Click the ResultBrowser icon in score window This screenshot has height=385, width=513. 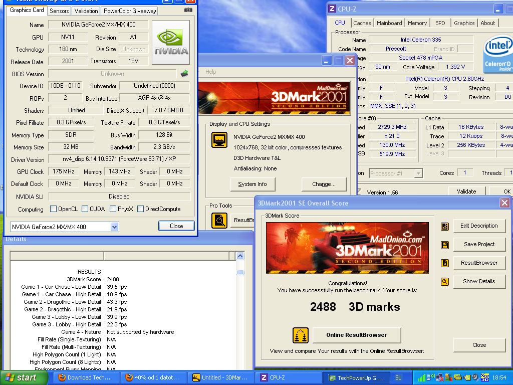tap(445, 263)
